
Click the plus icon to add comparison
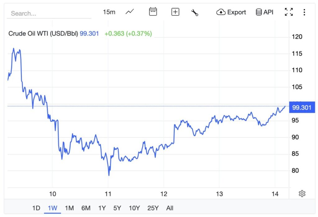tap(175, 12)
